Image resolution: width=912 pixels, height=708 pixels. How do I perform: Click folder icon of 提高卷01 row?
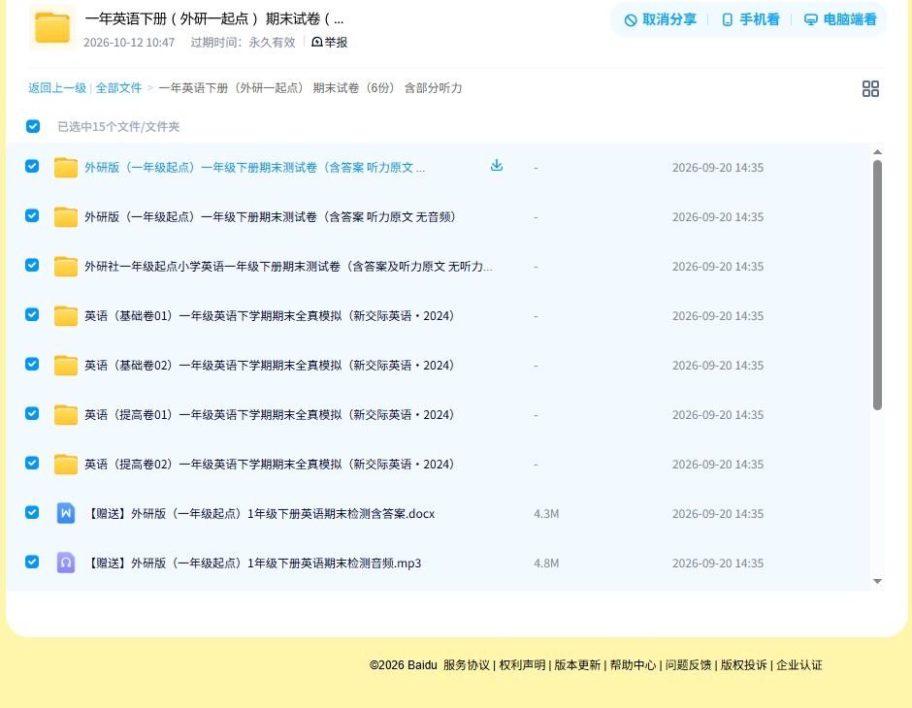click(66, 414)
